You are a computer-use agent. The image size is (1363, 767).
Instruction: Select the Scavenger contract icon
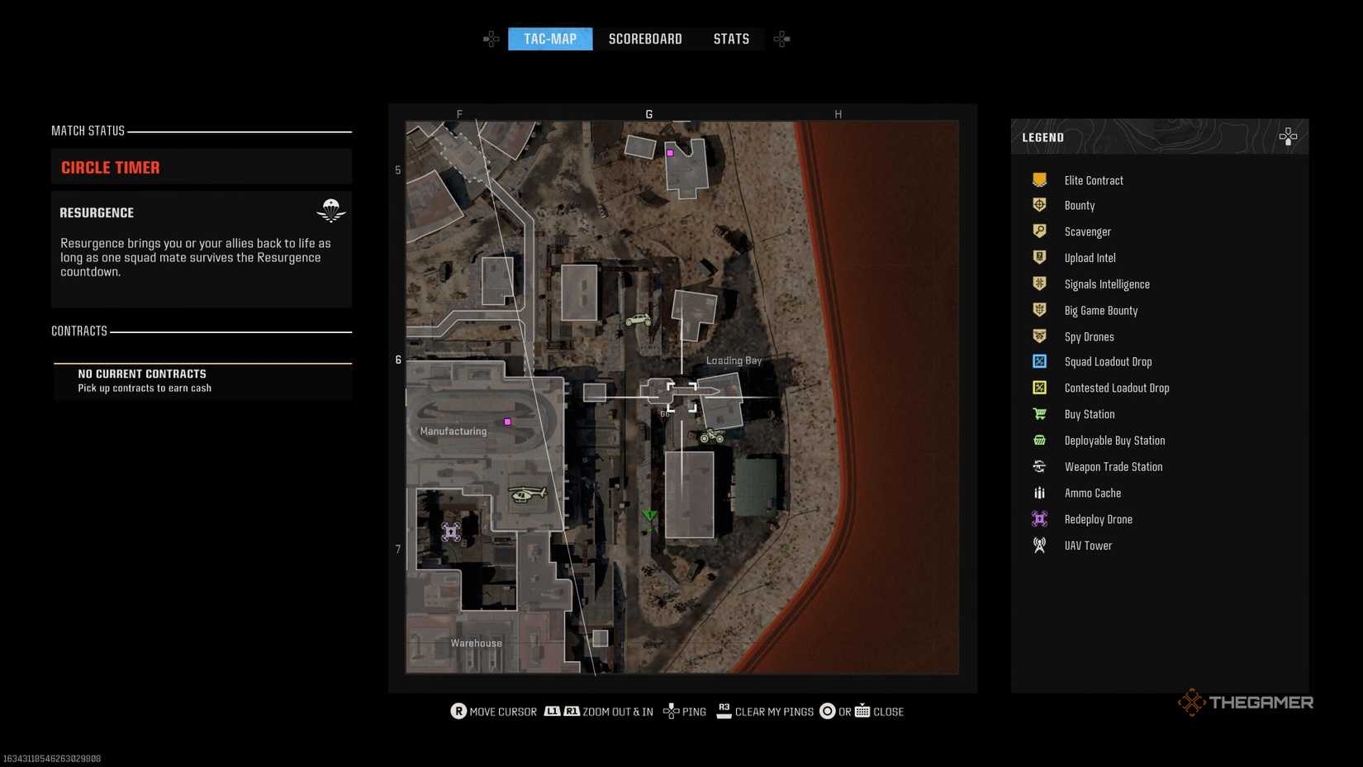pos(1039,231)
